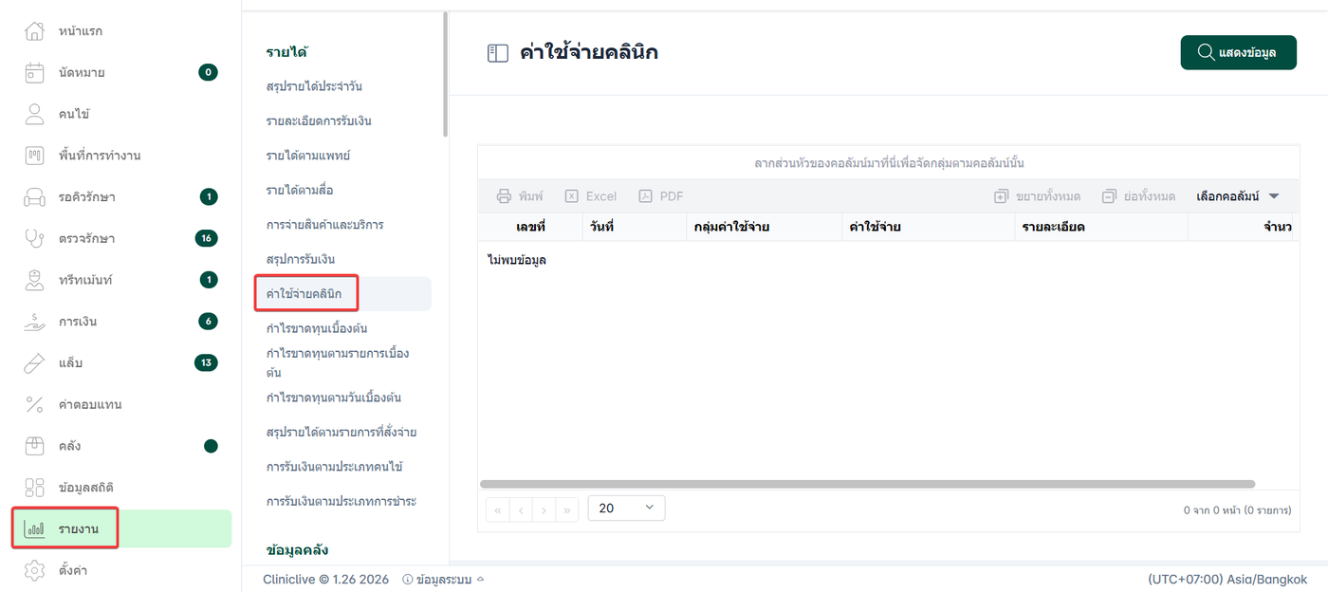Go to the next page arrow
This screenshot has height=592, width=1328.
coord(544,509)
